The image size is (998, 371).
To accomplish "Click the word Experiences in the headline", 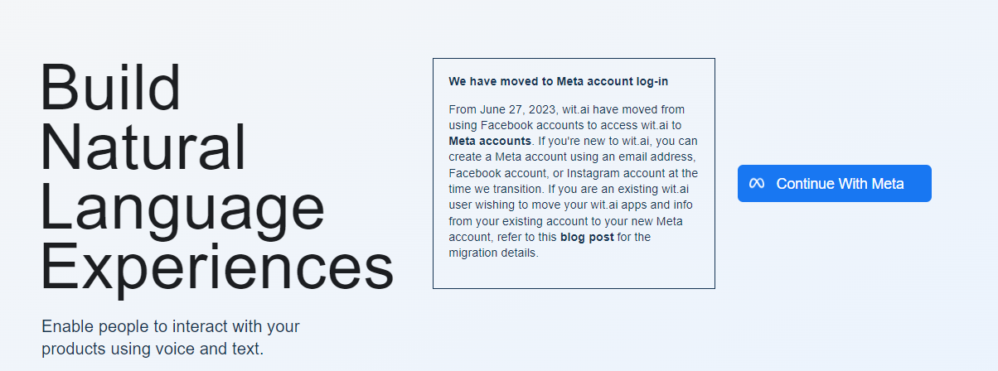I will (217, 269).
